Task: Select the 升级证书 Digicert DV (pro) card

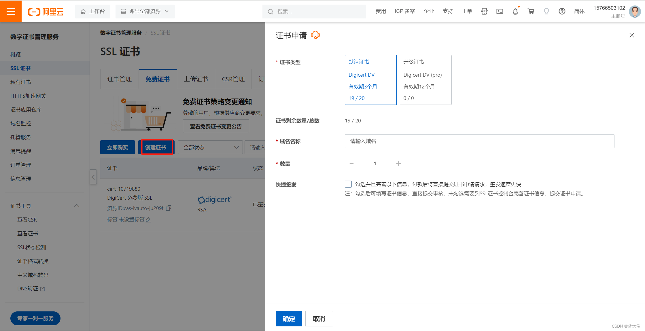Action: click(425, 80)
